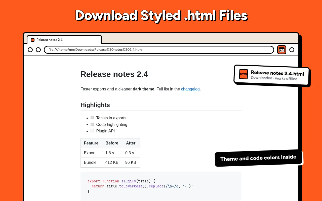
Task: Click 'toLowerCase' in the code block
Action: pyautogui.click(x=131, y=186)
